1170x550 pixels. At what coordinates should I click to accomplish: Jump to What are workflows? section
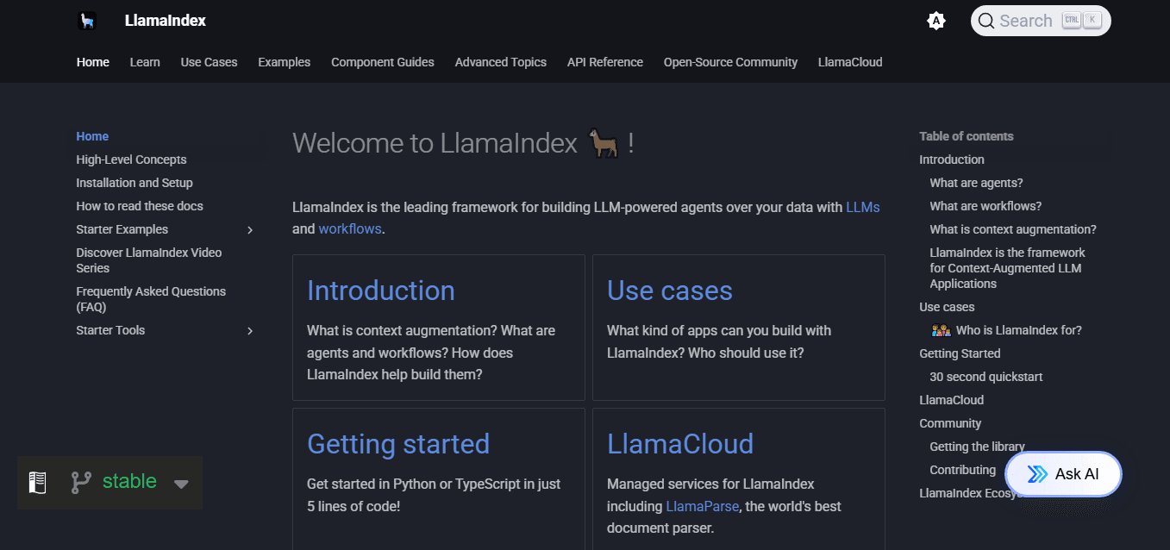tap(985, 206)
